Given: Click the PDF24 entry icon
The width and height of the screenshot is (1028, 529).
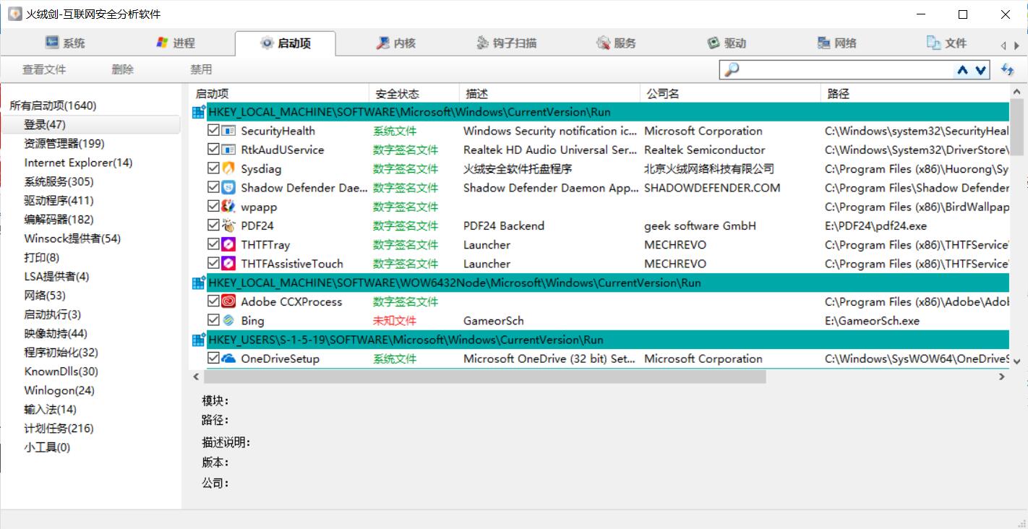Looking at the screenshot, I should click(228, 225).
